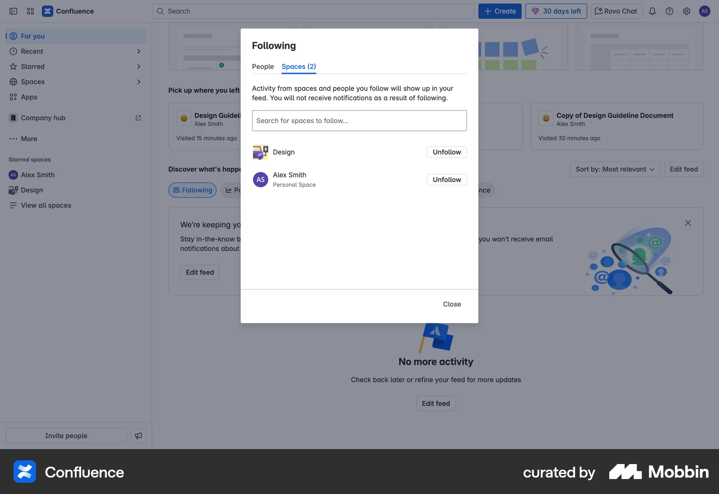
Task: Collapse the sidebar with the panel icon
Action: [13, 11]
